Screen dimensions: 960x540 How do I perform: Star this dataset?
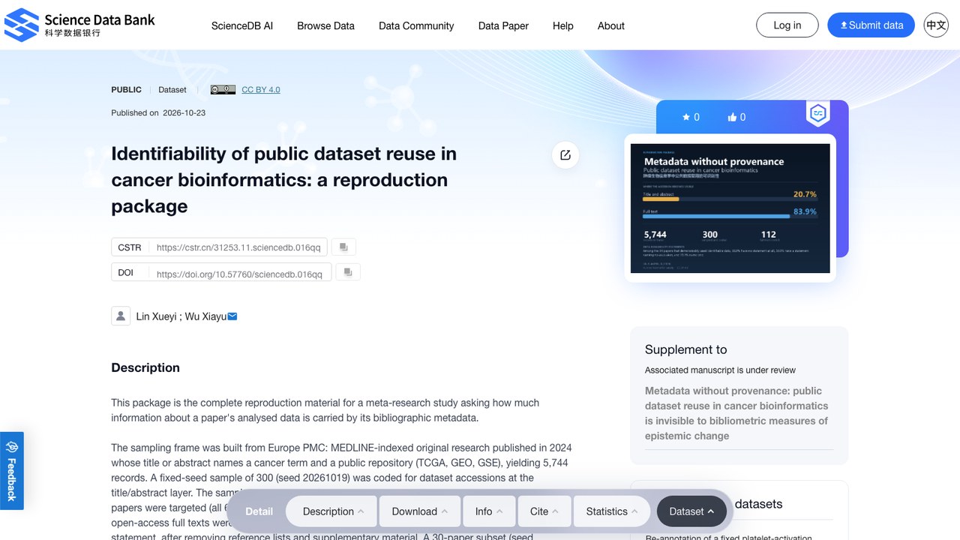691,117
